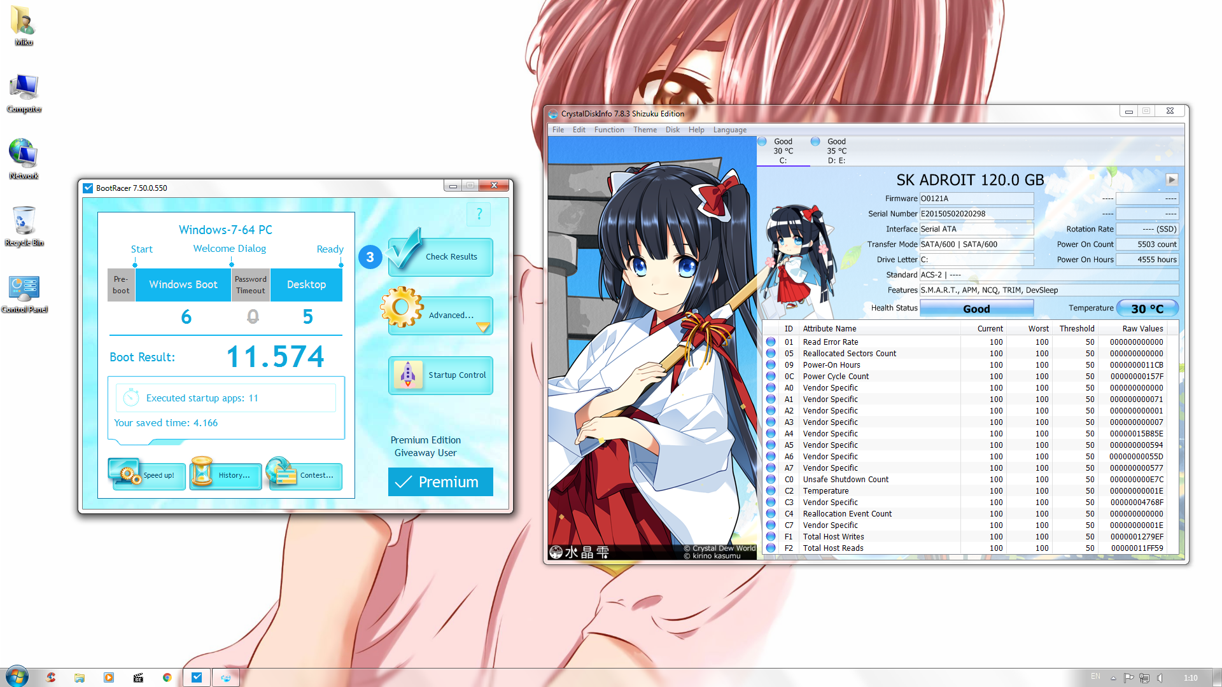Open Startup Control rocket button
1222x687 pixels.
(x=440, y=375)
